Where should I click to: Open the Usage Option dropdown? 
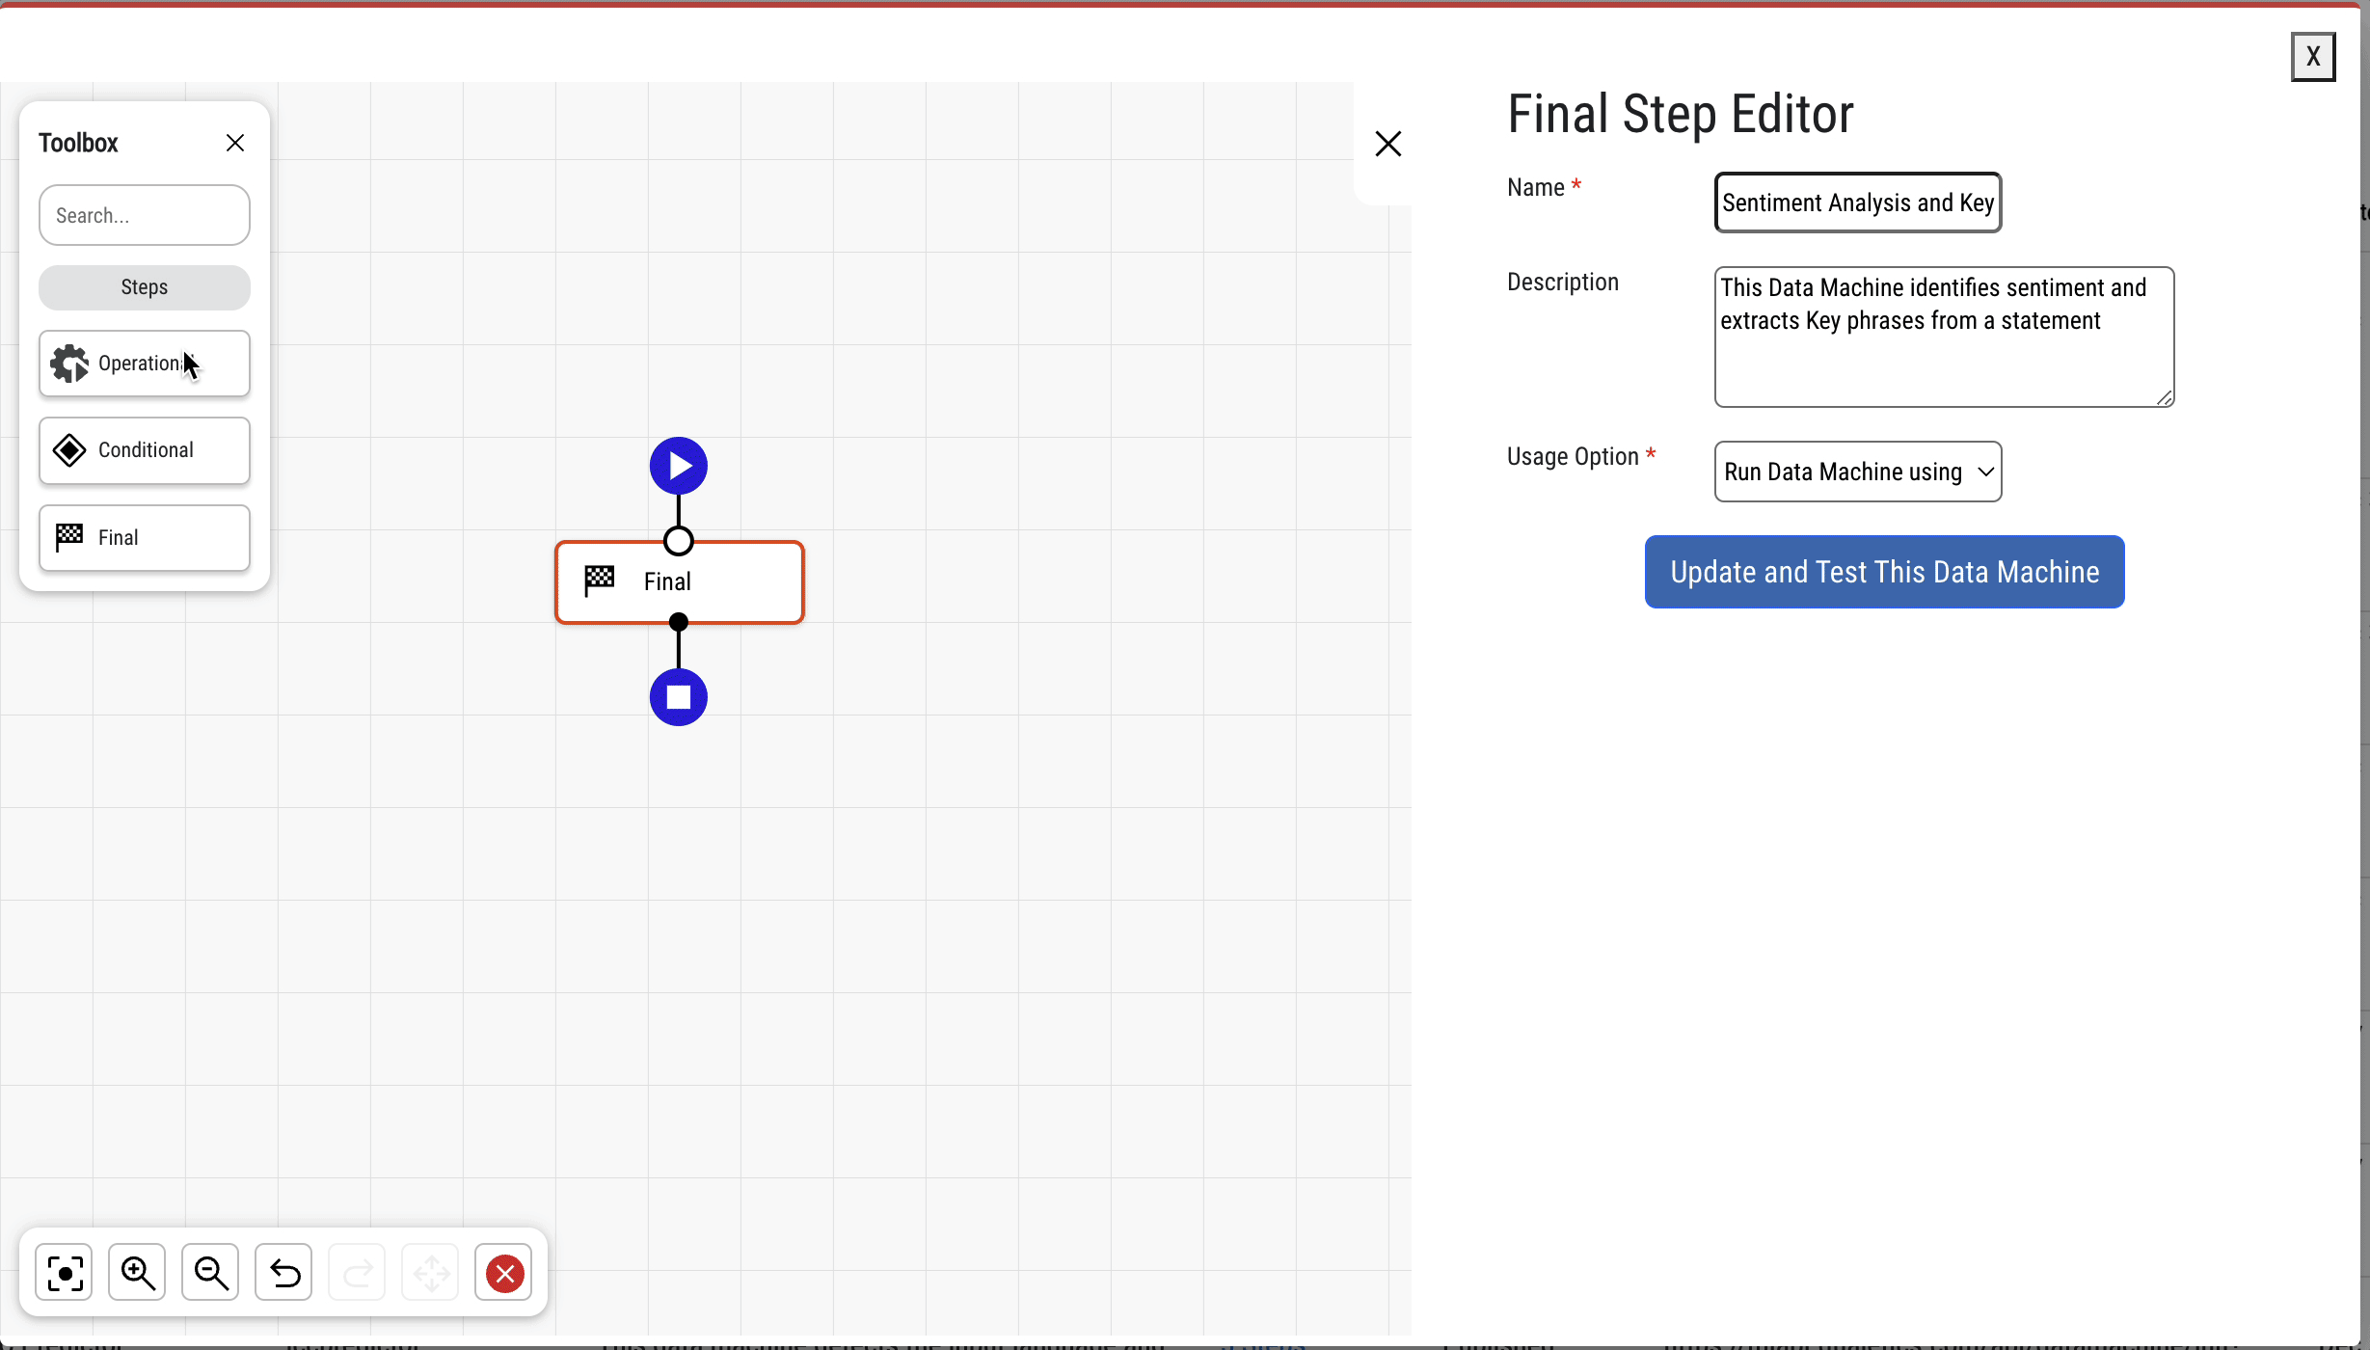tap(1858, 472)
